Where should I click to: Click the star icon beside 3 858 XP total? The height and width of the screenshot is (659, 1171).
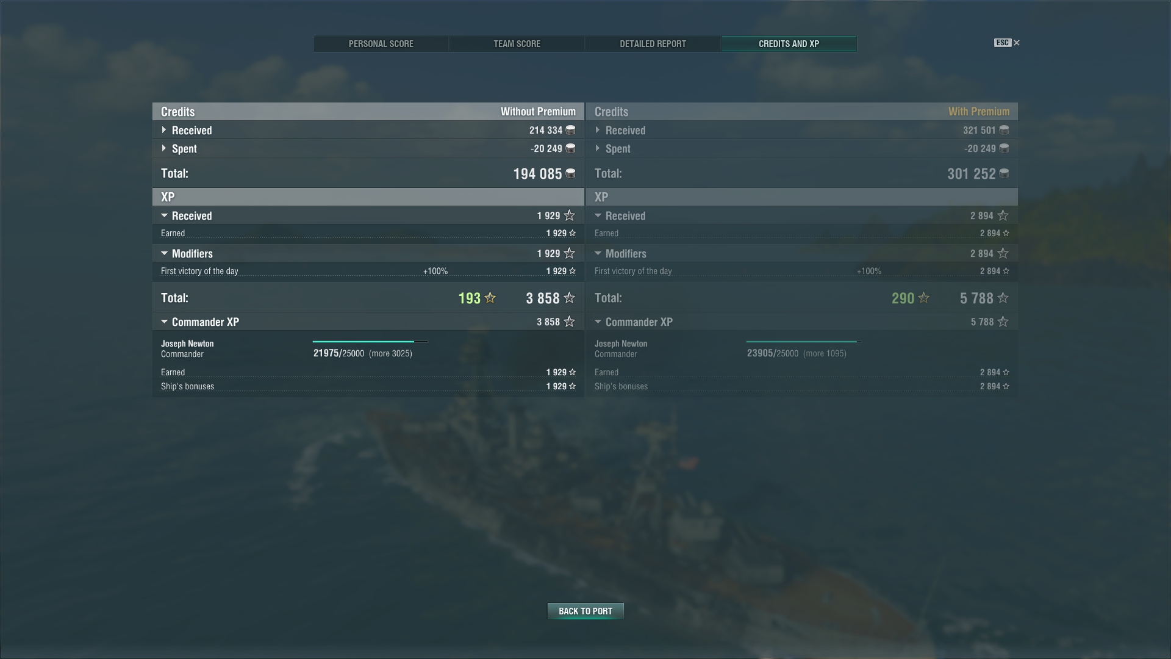tap(569, 298)
